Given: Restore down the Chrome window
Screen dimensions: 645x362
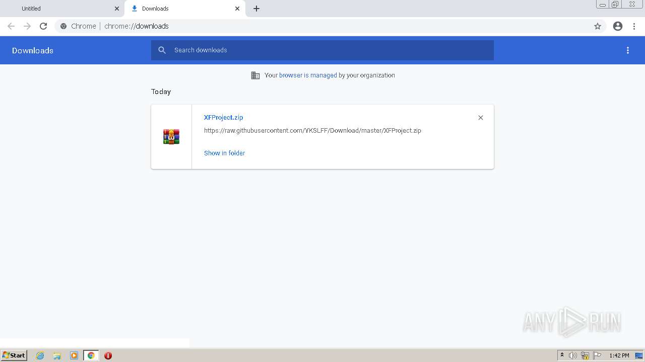Looking at the screenshot, I should (615, 5).
